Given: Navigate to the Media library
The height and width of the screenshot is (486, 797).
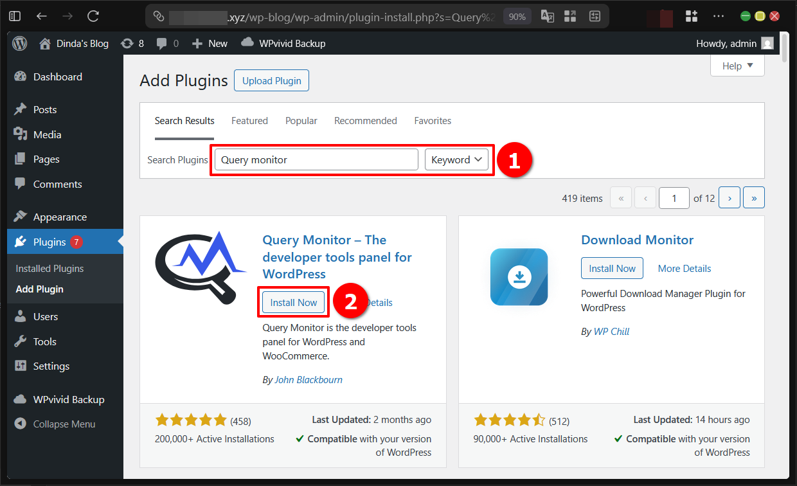Looking at the screenshot, I should (x=51, y=134).
